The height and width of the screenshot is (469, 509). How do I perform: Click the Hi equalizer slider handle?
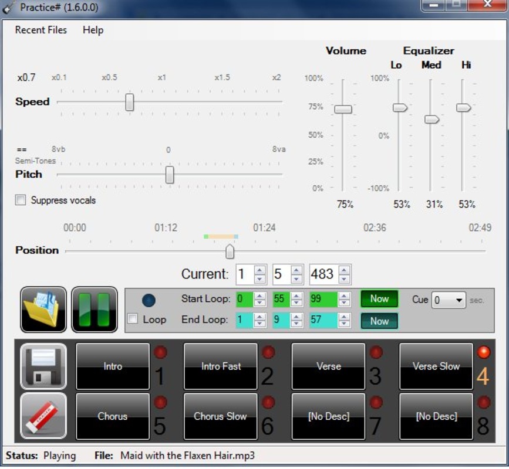(x=464, y=108)
